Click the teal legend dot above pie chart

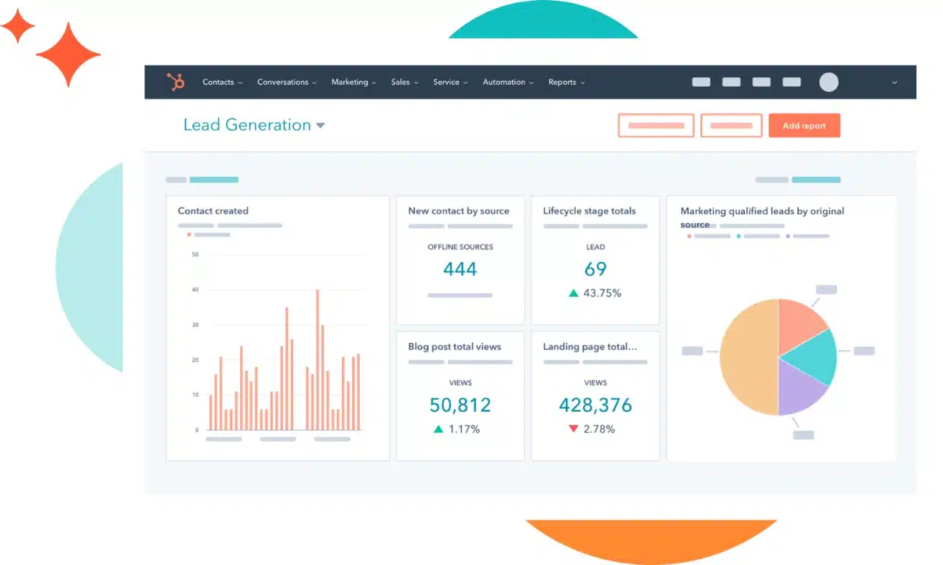[x=739, y=236]
